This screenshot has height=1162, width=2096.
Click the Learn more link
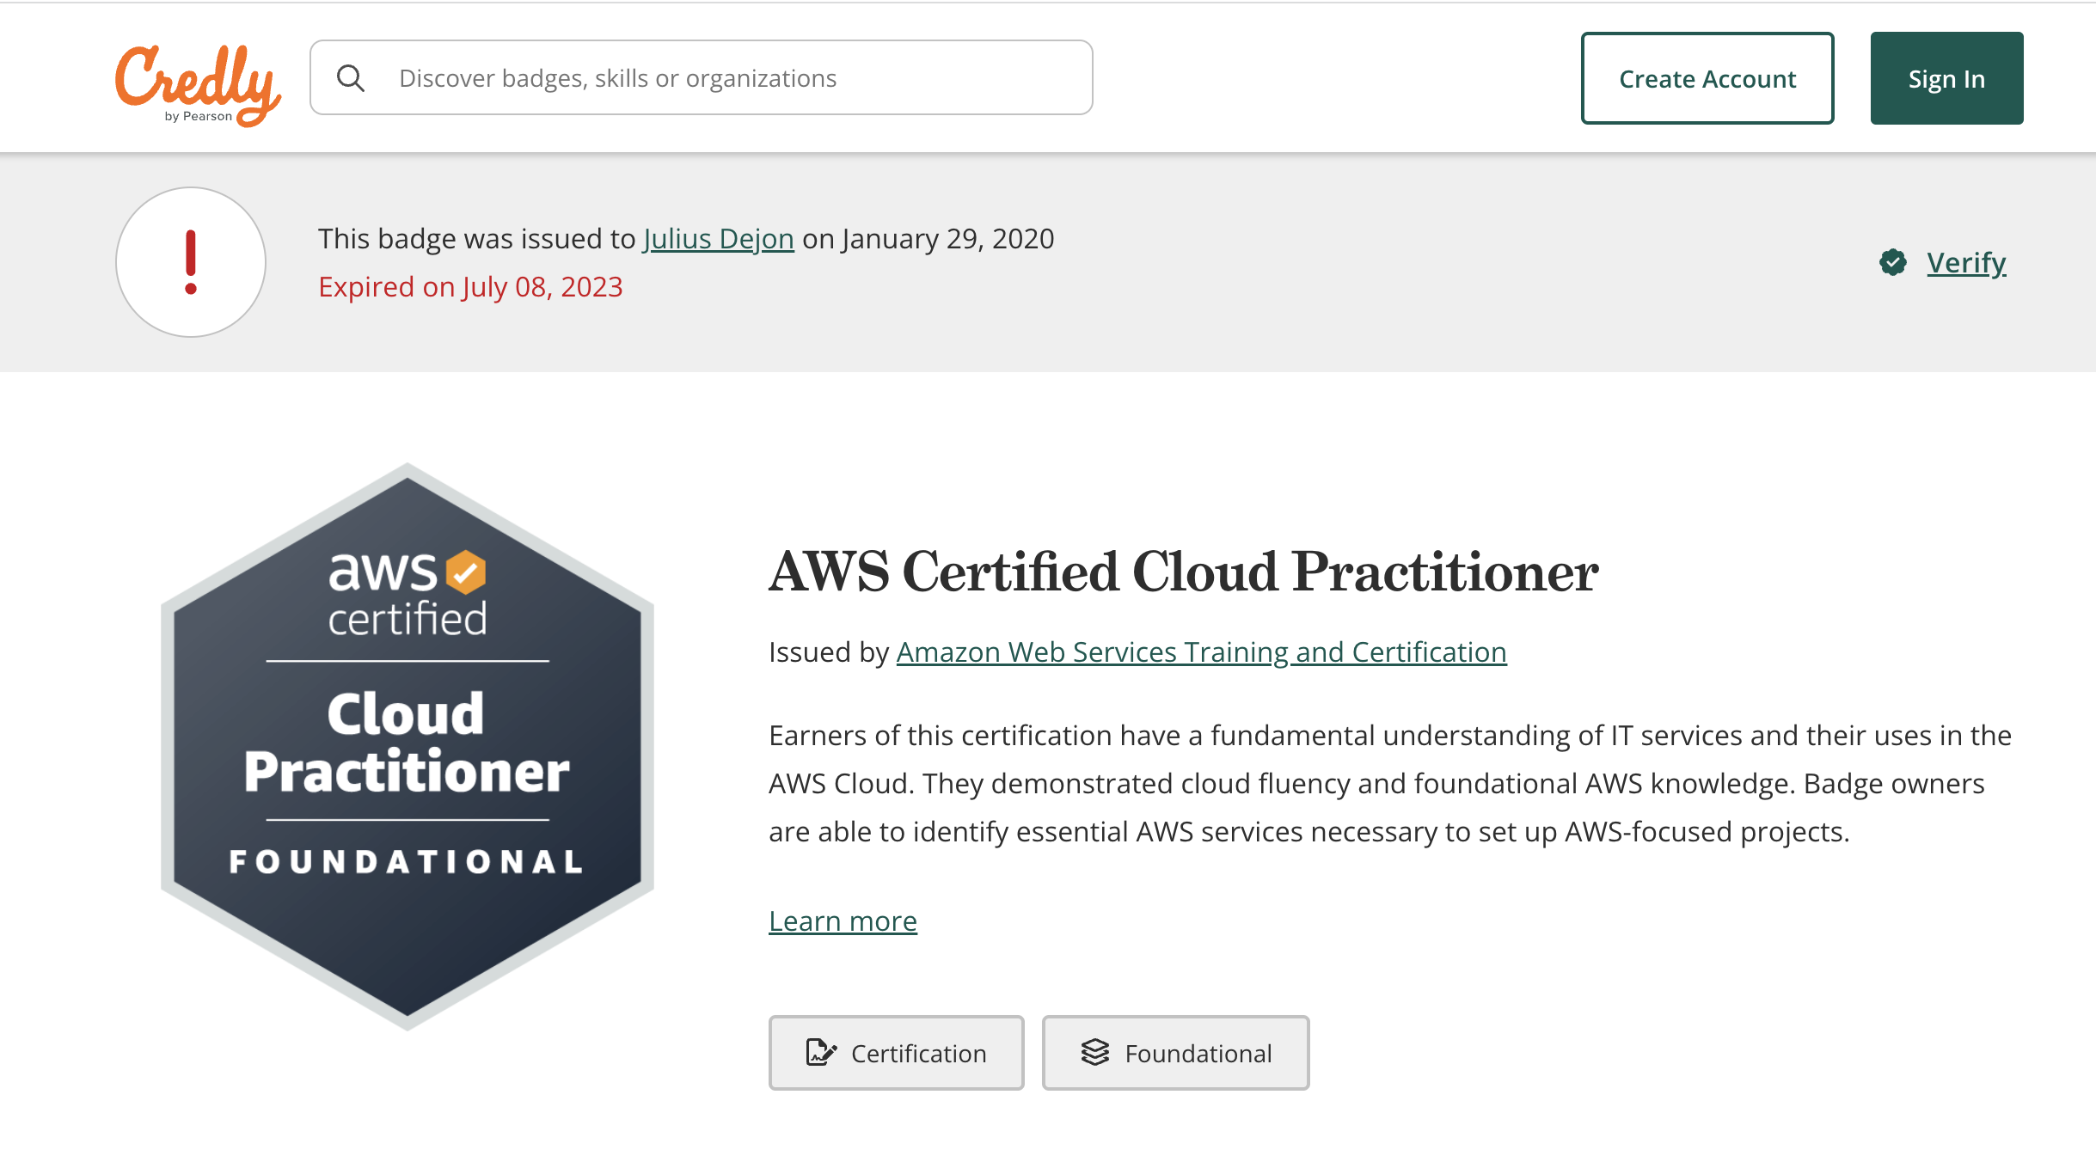(843, 920)
